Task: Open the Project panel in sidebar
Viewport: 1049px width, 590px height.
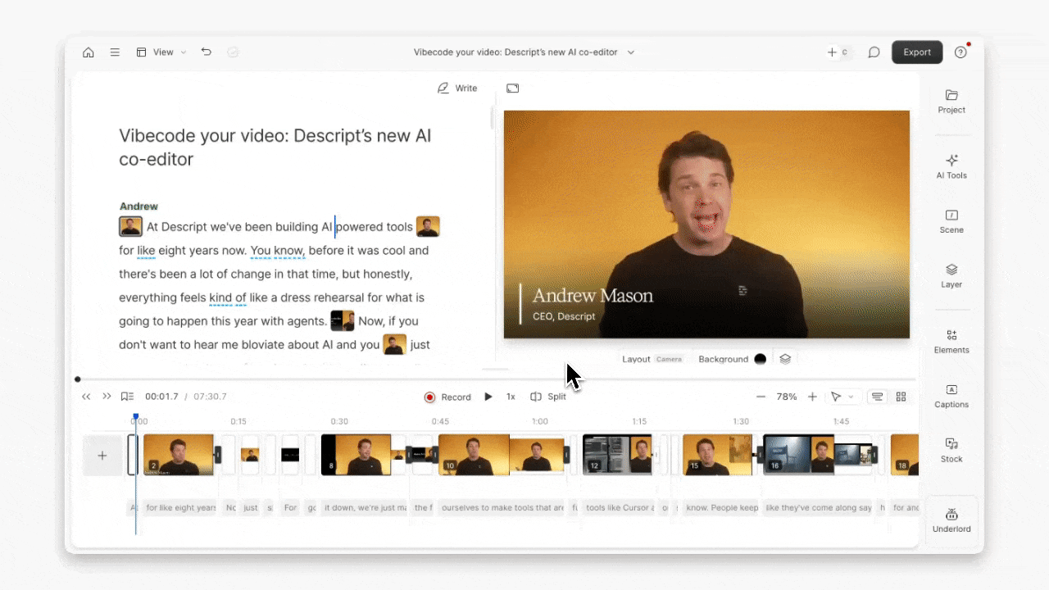Action: 951,102
